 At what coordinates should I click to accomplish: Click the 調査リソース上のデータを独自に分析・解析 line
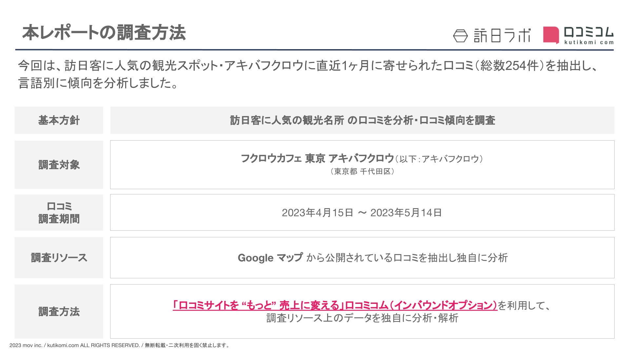tap(362, 318)
